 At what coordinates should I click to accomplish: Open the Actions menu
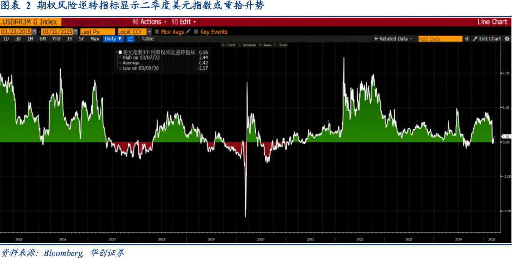click(149, 22)
